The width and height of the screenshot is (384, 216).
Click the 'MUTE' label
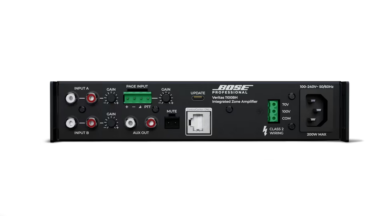(172, 111)
